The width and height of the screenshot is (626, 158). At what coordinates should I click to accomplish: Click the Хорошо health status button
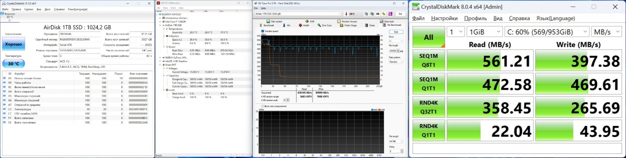point(13,44)
